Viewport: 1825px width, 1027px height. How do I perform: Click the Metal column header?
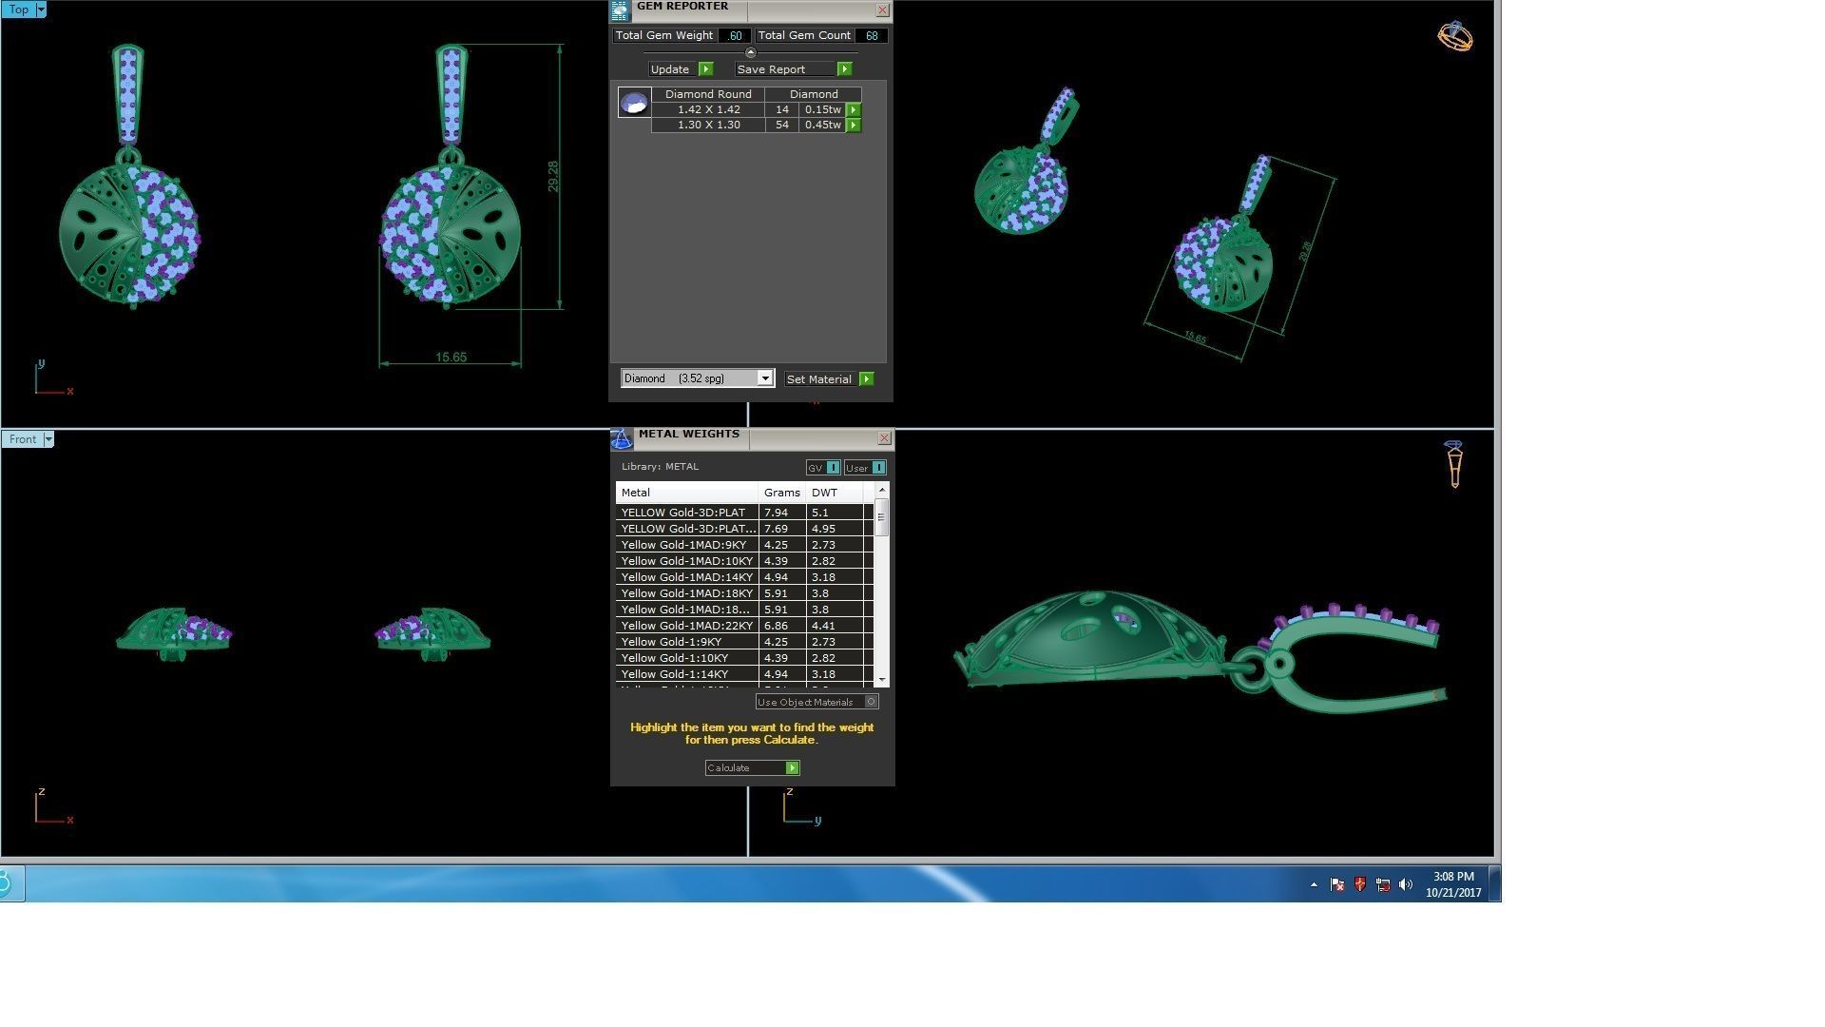point(687,493)
